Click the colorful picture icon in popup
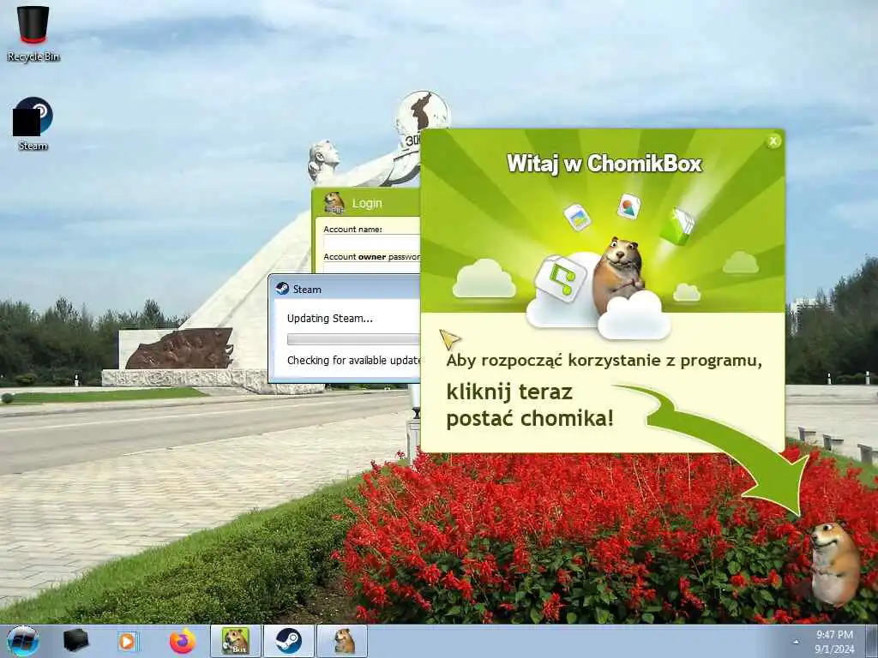878x658 pixels. click(x=628, y=206)
